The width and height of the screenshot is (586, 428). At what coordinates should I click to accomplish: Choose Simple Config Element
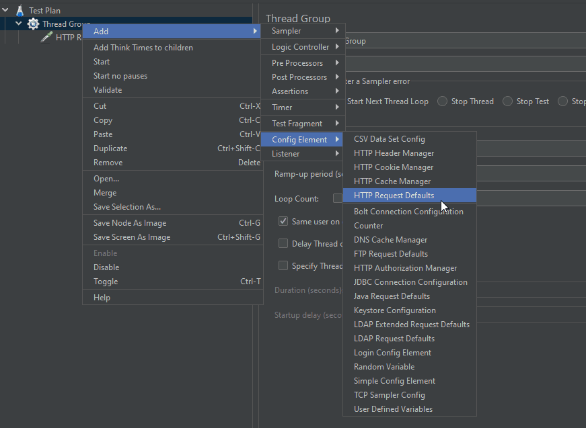[x=410, y=382]
